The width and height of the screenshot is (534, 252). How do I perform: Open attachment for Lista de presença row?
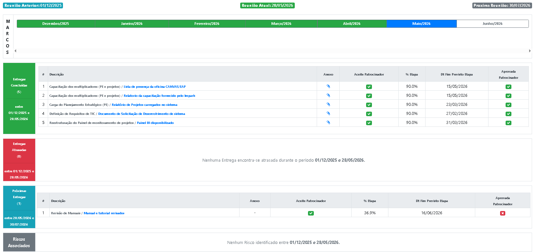[x=328, y=86]
